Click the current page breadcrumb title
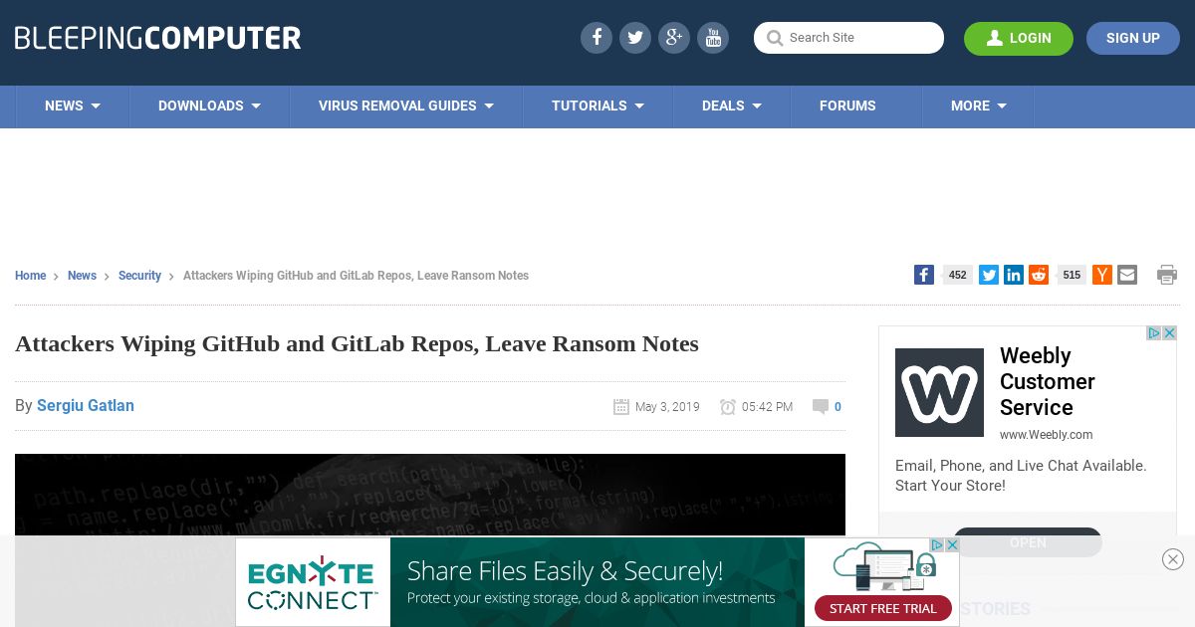1195x627 pixels. (x=356, y=276)
